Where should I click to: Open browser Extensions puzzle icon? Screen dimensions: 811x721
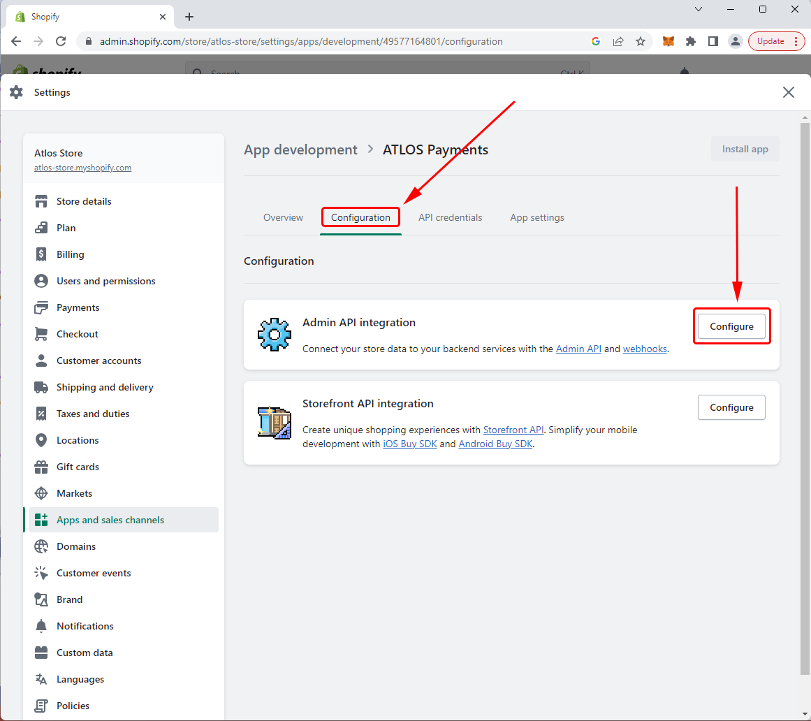pos(690,41)
